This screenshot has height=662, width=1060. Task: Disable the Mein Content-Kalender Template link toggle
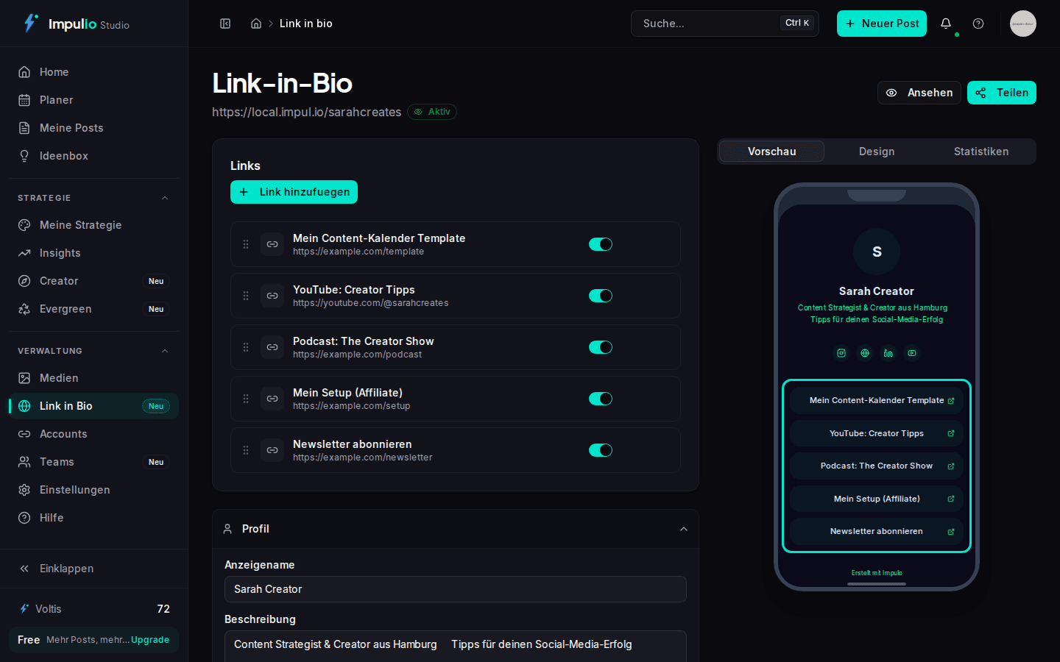(x=601, y=244)
